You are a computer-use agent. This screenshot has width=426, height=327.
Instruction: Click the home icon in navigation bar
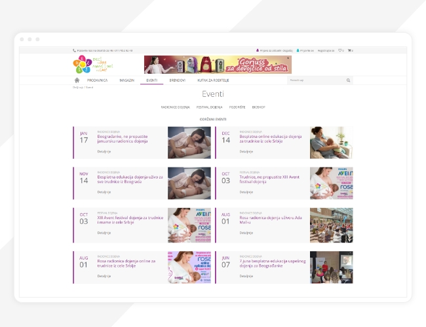pyautogui.click(x=77, y=80)
